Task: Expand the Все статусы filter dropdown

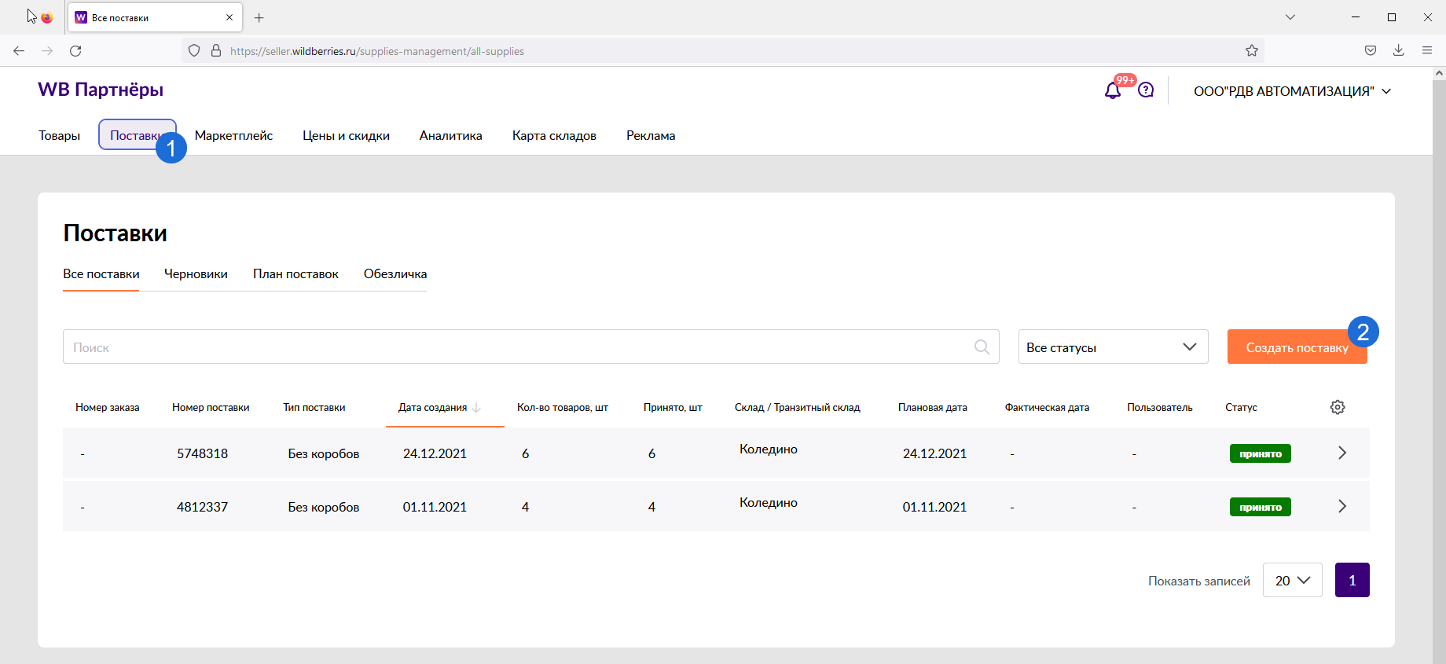Action: point(1113,347)
